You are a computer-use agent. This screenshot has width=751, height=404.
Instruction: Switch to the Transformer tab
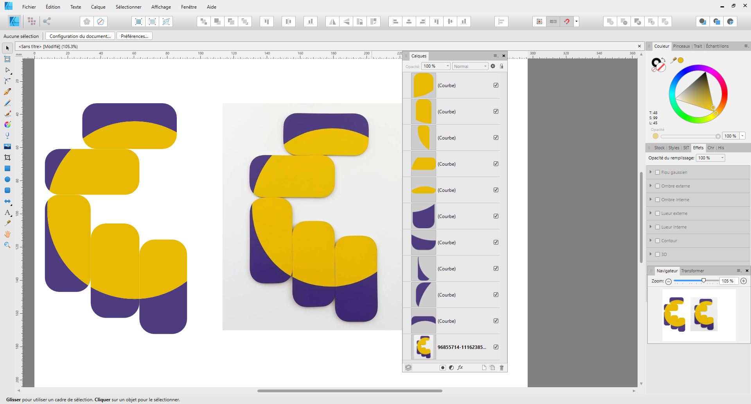692,271
